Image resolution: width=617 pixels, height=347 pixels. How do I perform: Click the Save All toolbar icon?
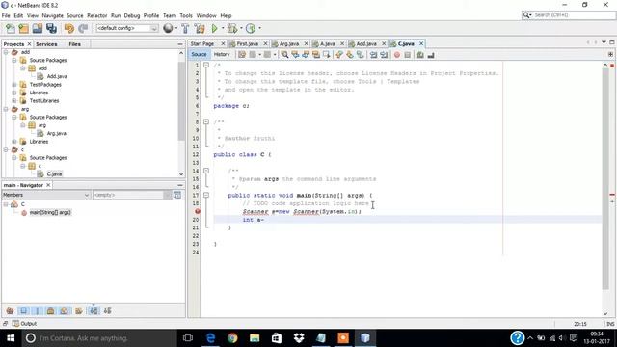pyautogui.click(x=51, y=28)
